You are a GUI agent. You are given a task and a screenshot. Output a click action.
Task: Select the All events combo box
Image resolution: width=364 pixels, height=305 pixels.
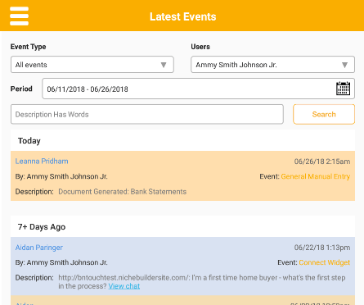(92, 65)
